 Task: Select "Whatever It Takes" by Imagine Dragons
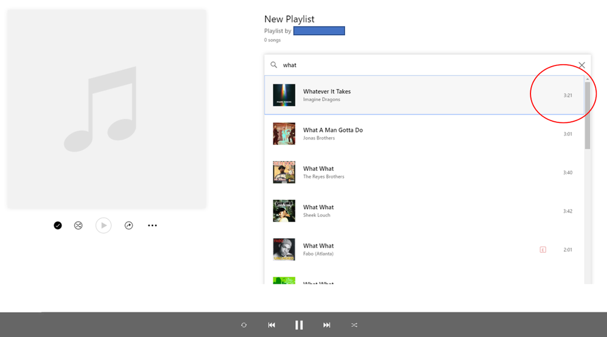[x=327, y=95]
